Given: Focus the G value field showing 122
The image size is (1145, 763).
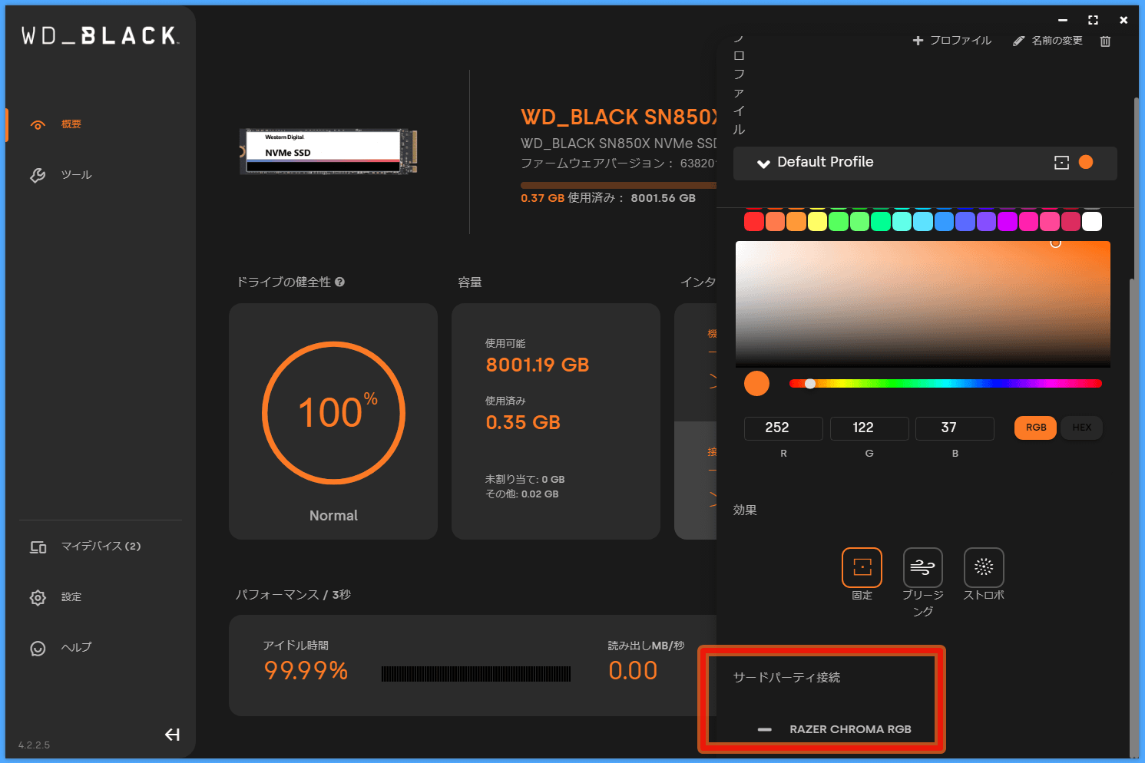Looking at the screenshot, I should click(x=869, y=428).
